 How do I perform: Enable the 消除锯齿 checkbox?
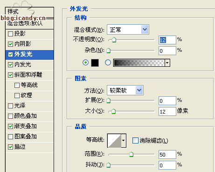click(135, 140)
